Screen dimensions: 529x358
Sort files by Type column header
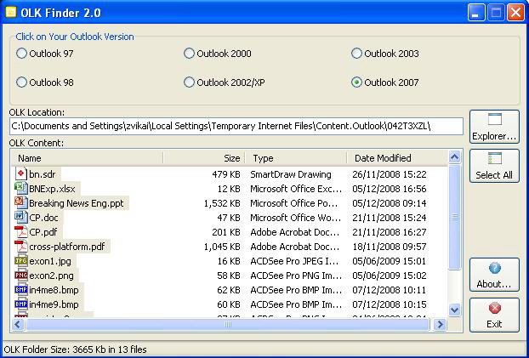click(296, 158)
